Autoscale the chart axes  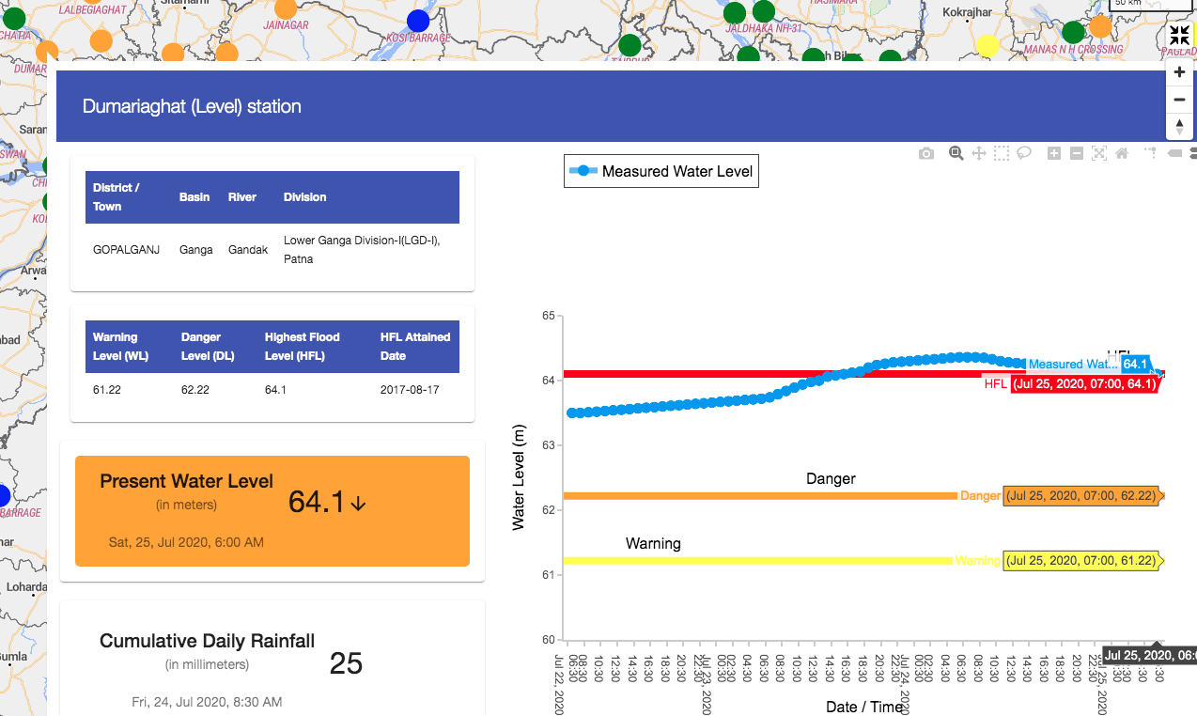(1099, 153)
